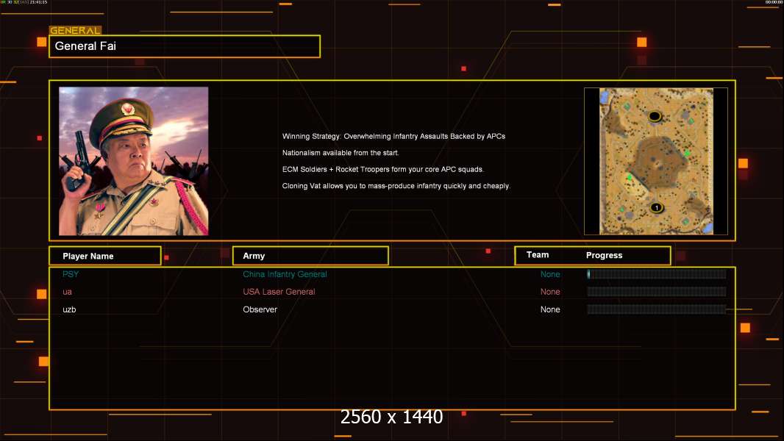Click the China Infantry General army text
This screenshot has width=784, height=441.
285,274
